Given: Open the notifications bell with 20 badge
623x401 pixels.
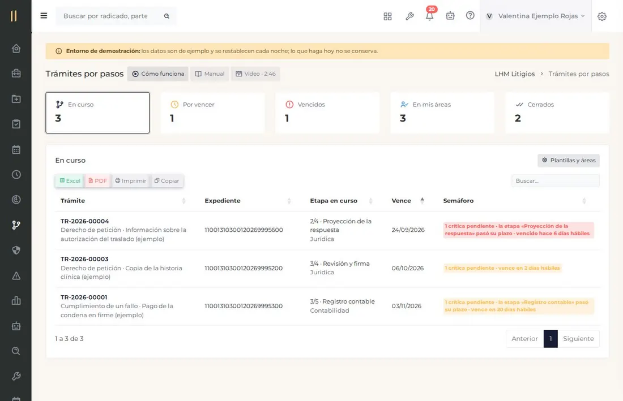Looking at the screenshot, I should click(x=429, y=16).
